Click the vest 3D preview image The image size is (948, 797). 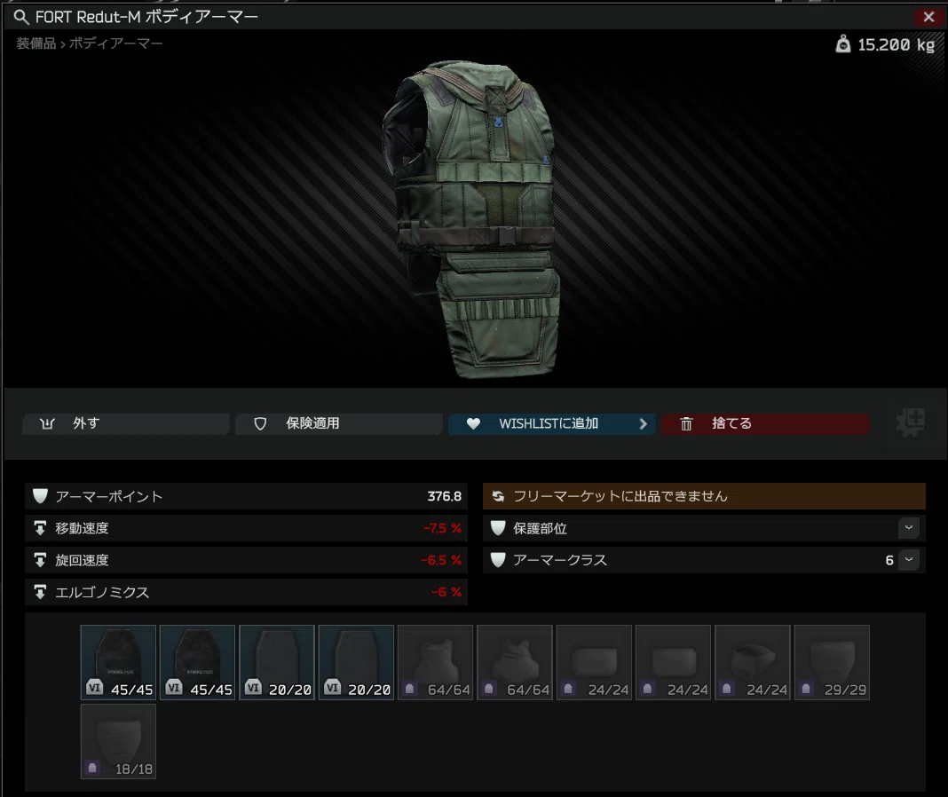[473, 219]
